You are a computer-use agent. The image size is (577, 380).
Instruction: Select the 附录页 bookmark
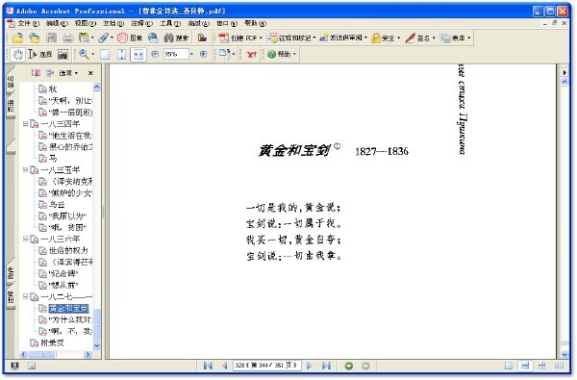[52, 342]
